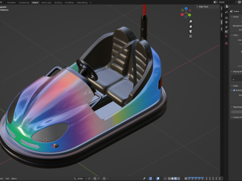Open the Object menu in viewport header

[14, 178]
